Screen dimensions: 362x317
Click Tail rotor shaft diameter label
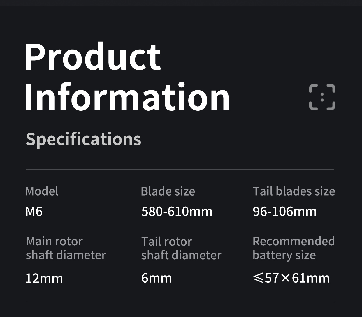pos(181,248)
